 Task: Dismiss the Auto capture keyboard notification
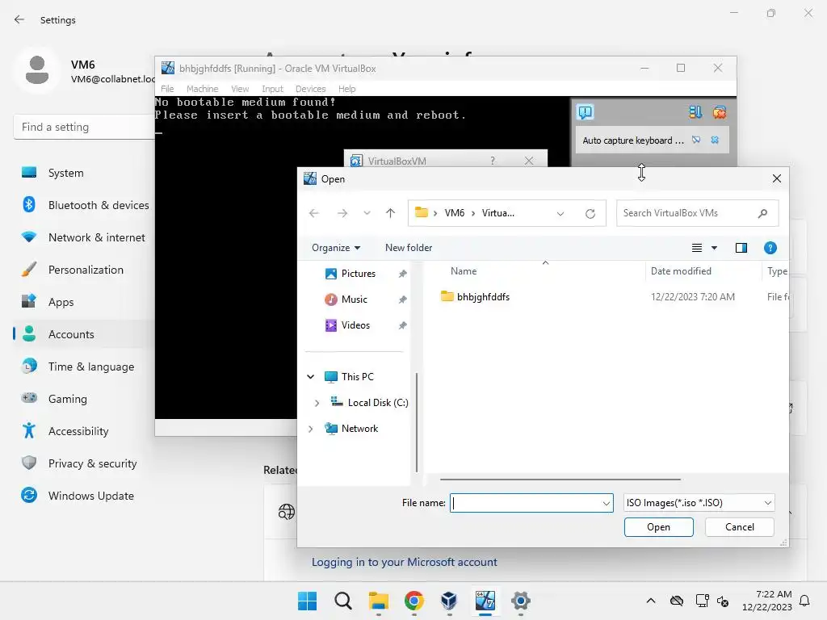[715, 140]
